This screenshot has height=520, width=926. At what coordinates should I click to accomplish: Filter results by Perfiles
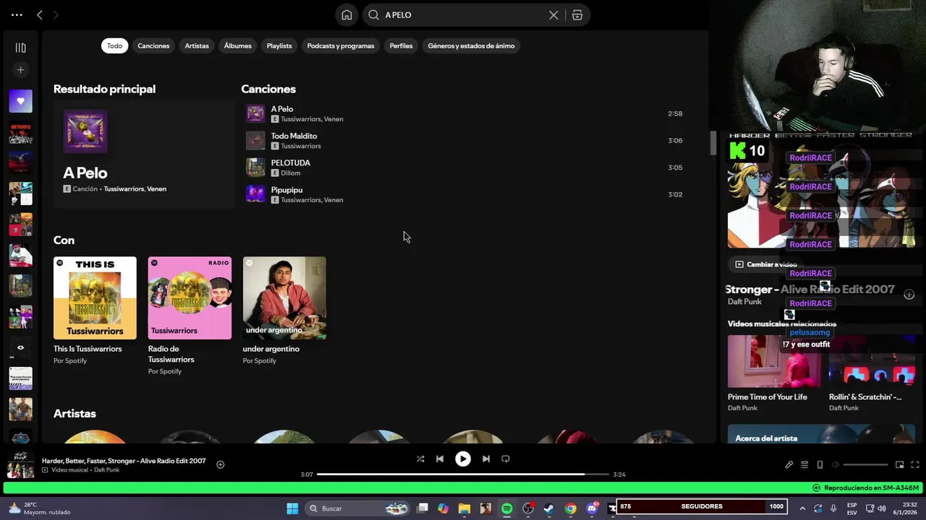[401, 45]
